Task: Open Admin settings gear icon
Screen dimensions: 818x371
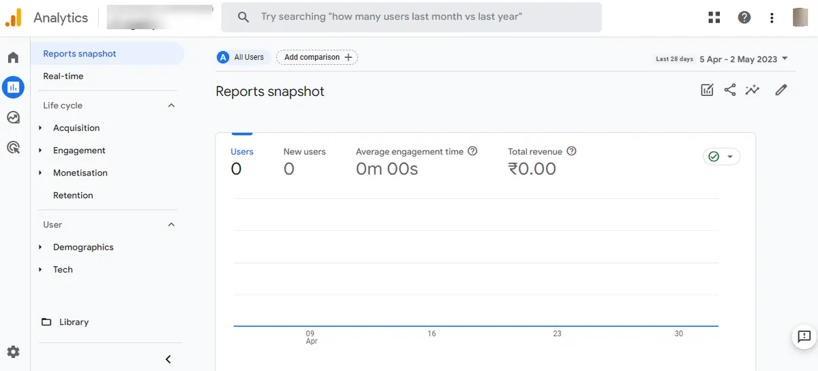Action: click(x=13, y=352)
